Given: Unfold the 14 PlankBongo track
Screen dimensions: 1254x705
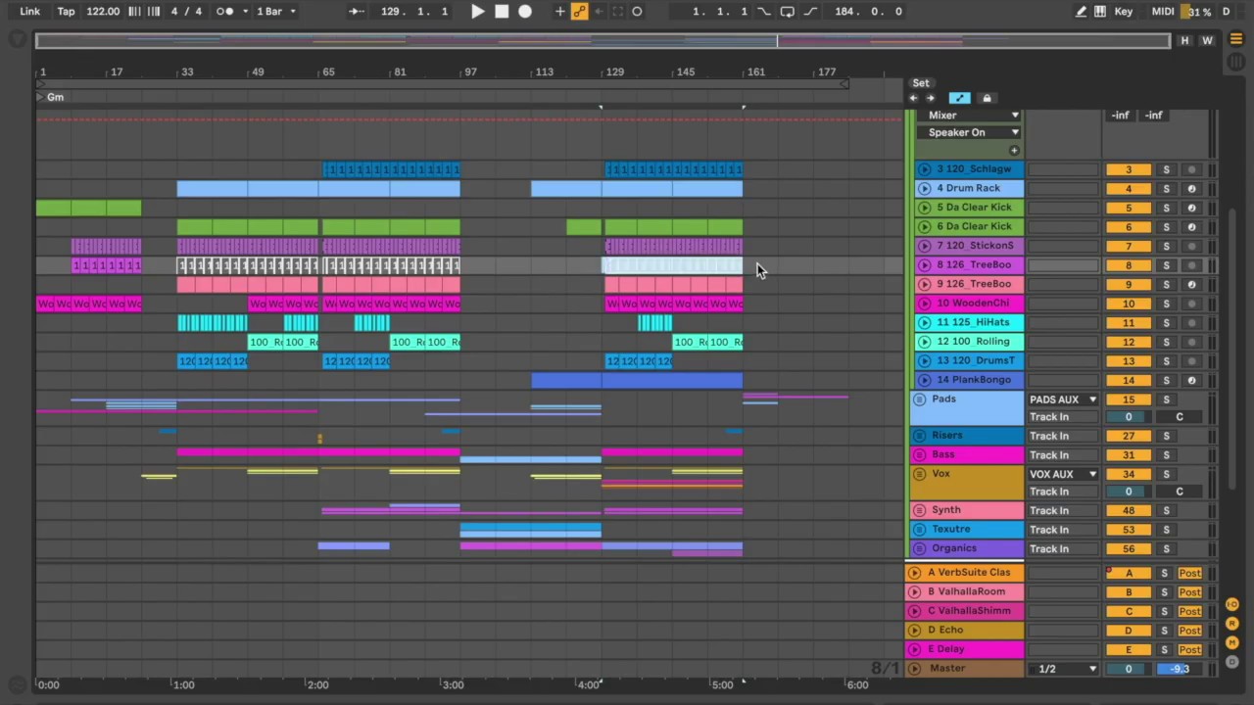Looking at the screenshot, I should pyautogui.click(x=924, y=380).
